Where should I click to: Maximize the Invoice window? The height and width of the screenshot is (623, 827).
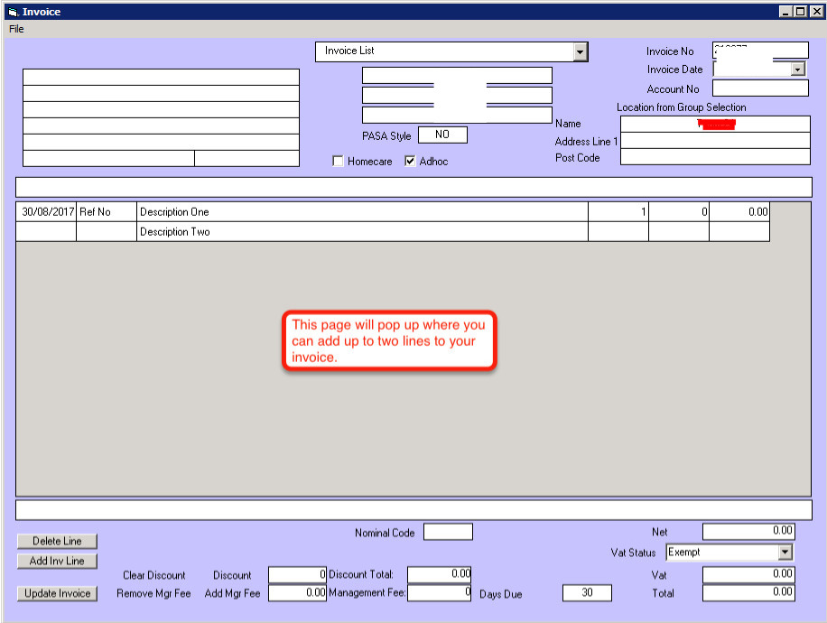tap(801, 12)
